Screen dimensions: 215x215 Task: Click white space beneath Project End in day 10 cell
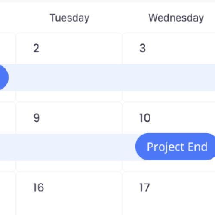point(169,166)
